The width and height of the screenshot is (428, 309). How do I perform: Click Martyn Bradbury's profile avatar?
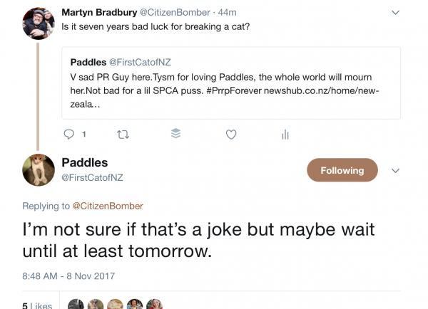coord(39,23)
